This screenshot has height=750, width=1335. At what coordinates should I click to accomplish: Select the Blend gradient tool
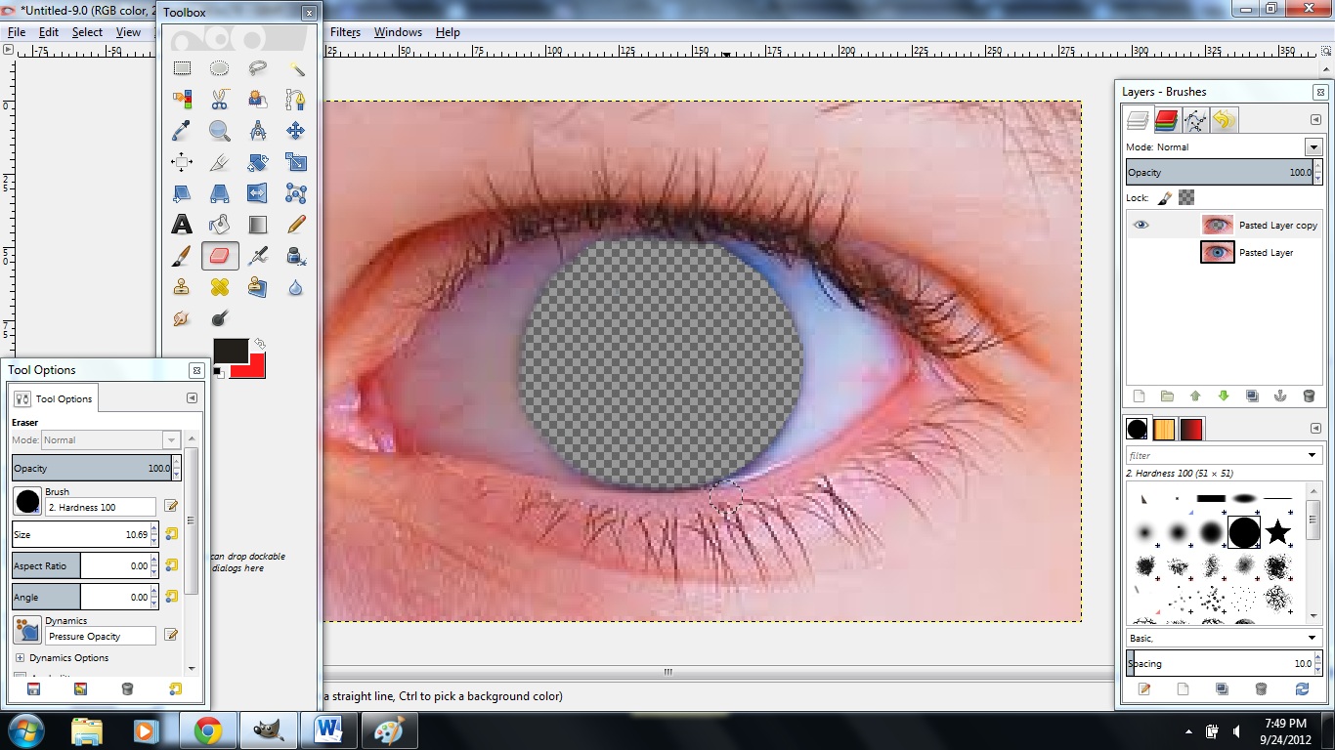258,225
